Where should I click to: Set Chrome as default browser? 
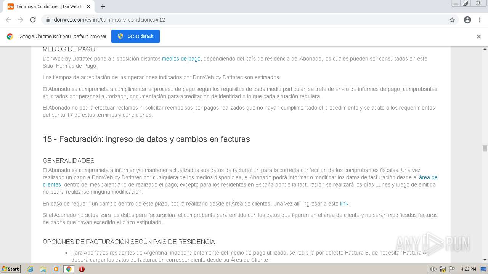coord(135,36)
